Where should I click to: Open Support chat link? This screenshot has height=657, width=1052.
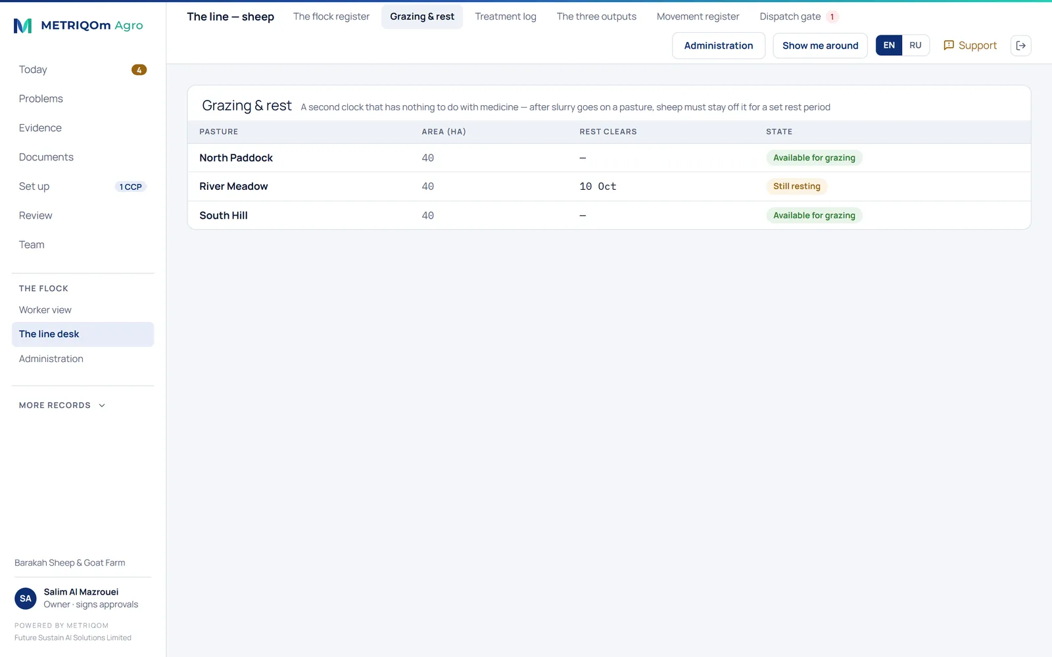(970, 45)
